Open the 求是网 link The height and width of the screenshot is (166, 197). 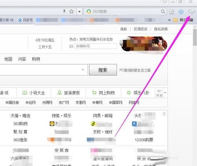coord(80,103)
